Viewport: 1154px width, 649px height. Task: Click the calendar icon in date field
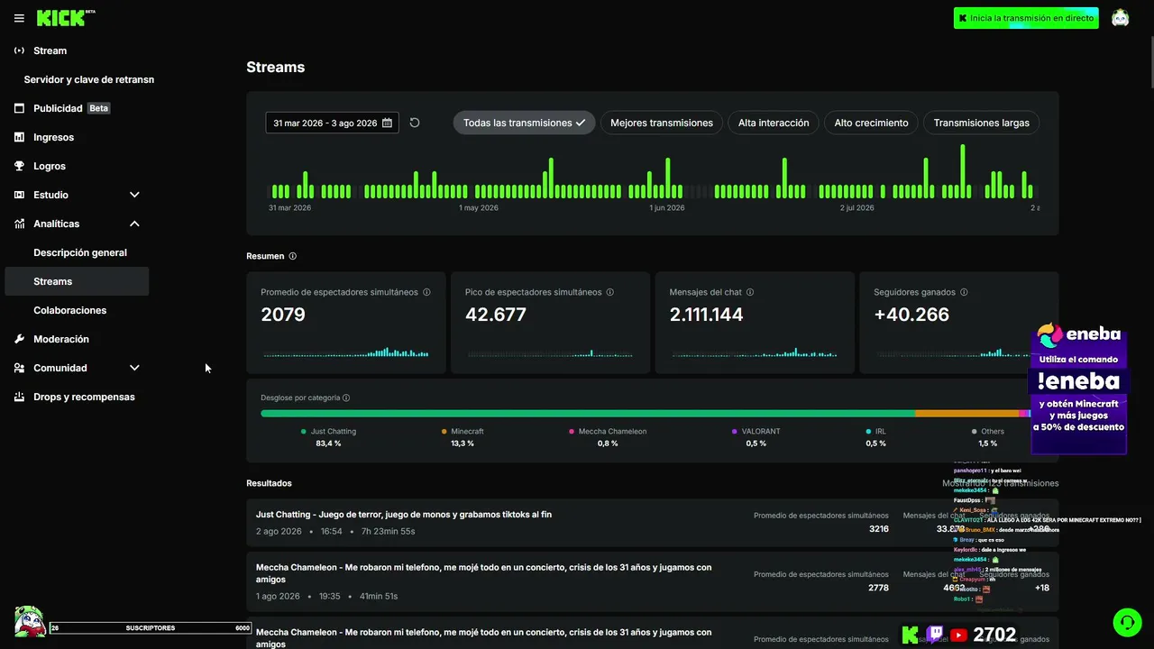coord(387,123)
